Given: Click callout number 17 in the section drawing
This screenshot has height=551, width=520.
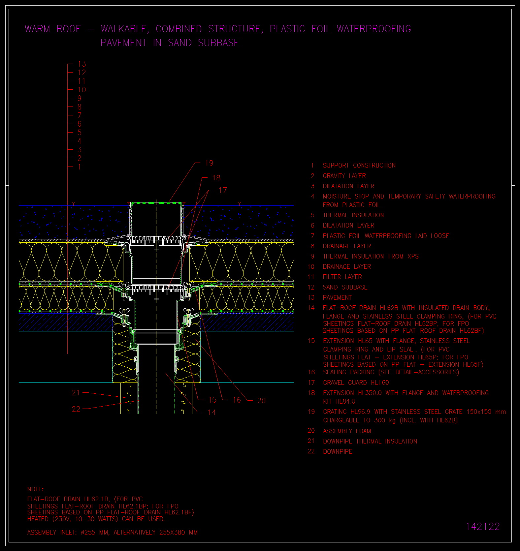Looking at the screenshot, I should point(223,191).
